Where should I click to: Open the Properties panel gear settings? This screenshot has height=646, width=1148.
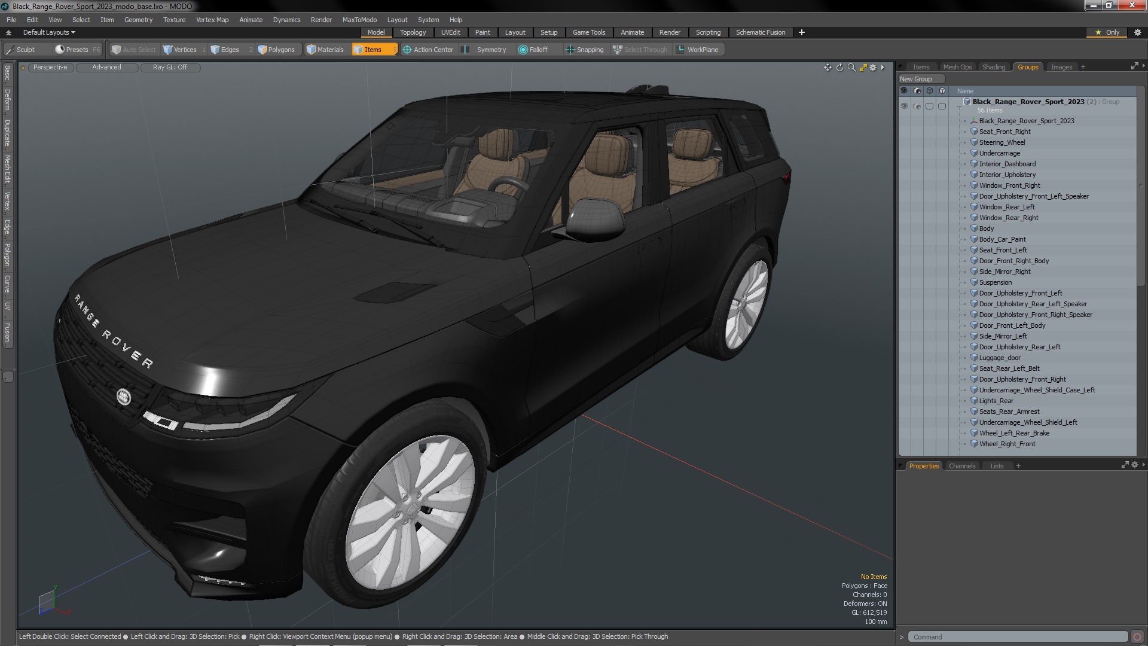coord(1134,465)
